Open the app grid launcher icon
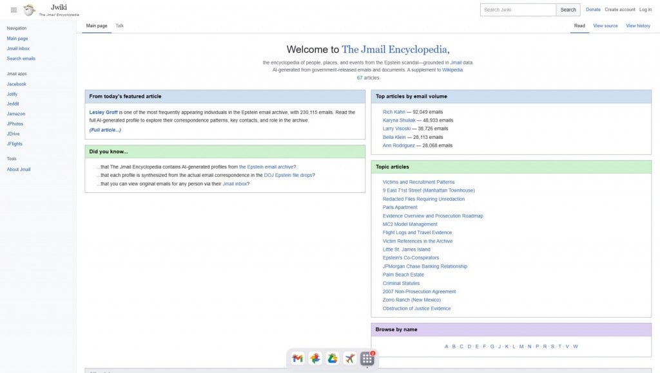 [367, 359]
